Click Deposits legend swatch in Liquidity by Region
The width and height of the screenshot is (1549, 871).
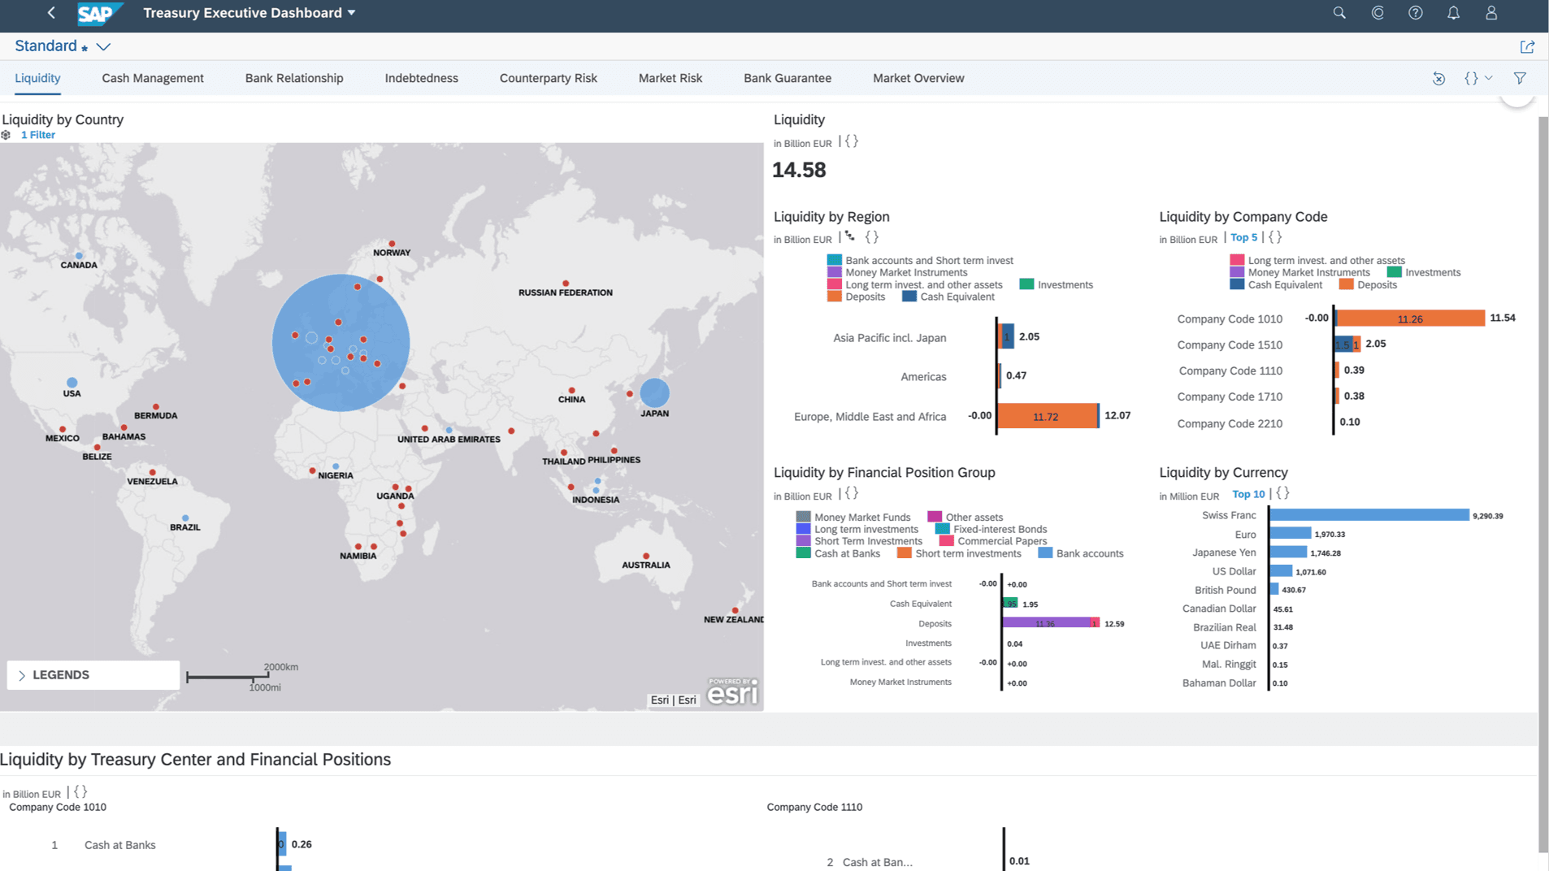(x=834, y=297)
